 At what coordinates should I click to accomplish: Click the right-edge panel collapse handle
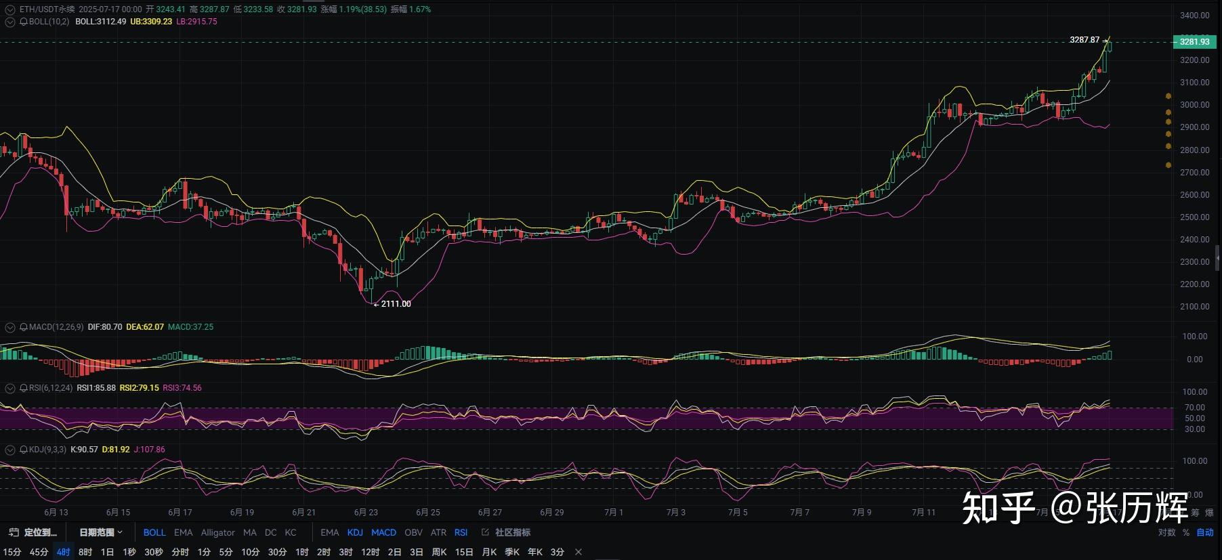coord(1217,257)
